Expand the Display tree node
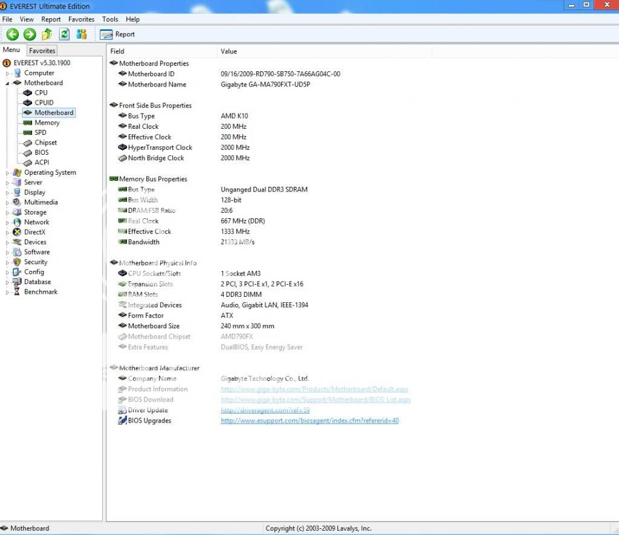Screen dimensions: 619x535 pyautogui.click(x=7, y=193)
